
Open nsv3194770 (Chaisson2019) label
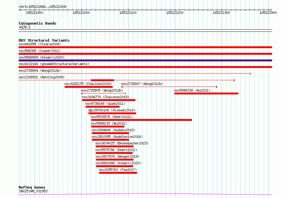tap(105, 97)
